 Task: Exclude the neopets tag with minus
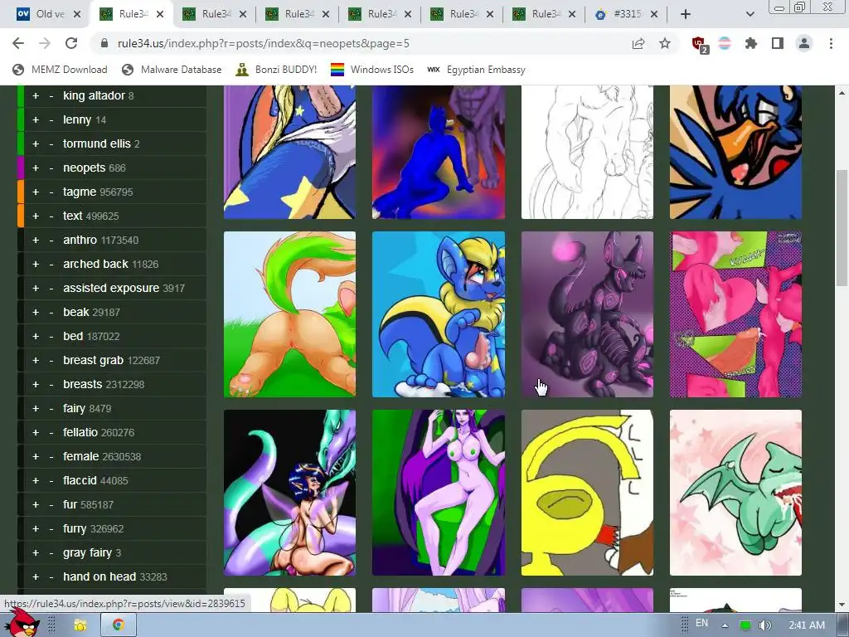pos(51,168)
